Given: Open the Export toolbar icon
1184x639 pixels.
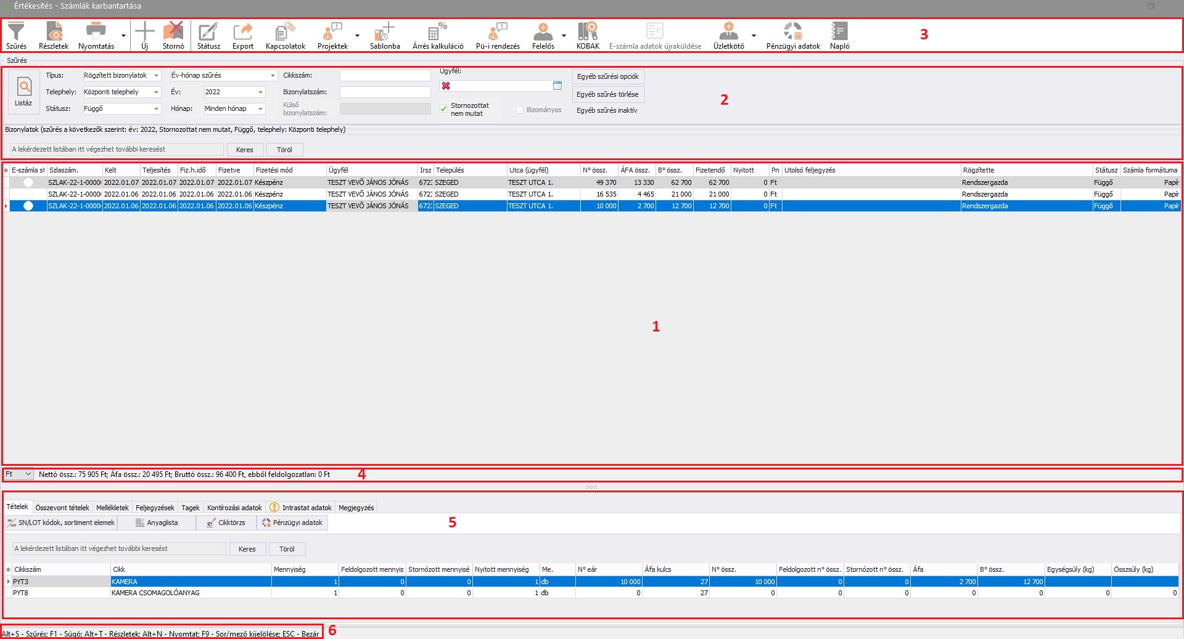Looking at the screenshot, I should (x=243, y=31).
